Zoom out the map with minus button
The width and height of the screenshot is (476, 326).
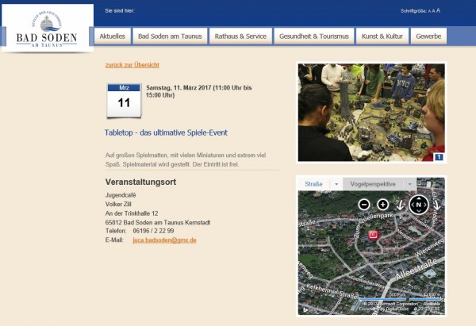click(364, 205)
